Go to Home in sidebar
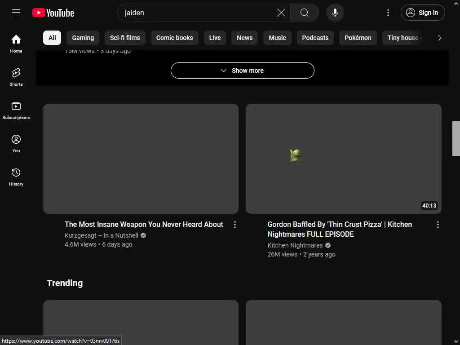460x345 pixels. click(16, 44)
